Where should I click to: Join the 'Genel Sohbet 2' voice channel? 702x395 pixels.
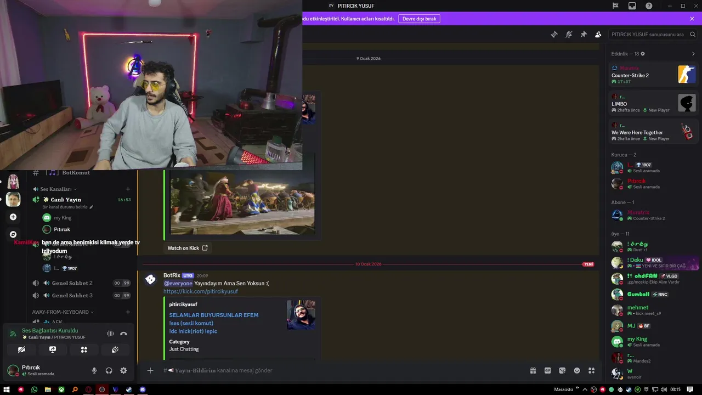[81, 283]
